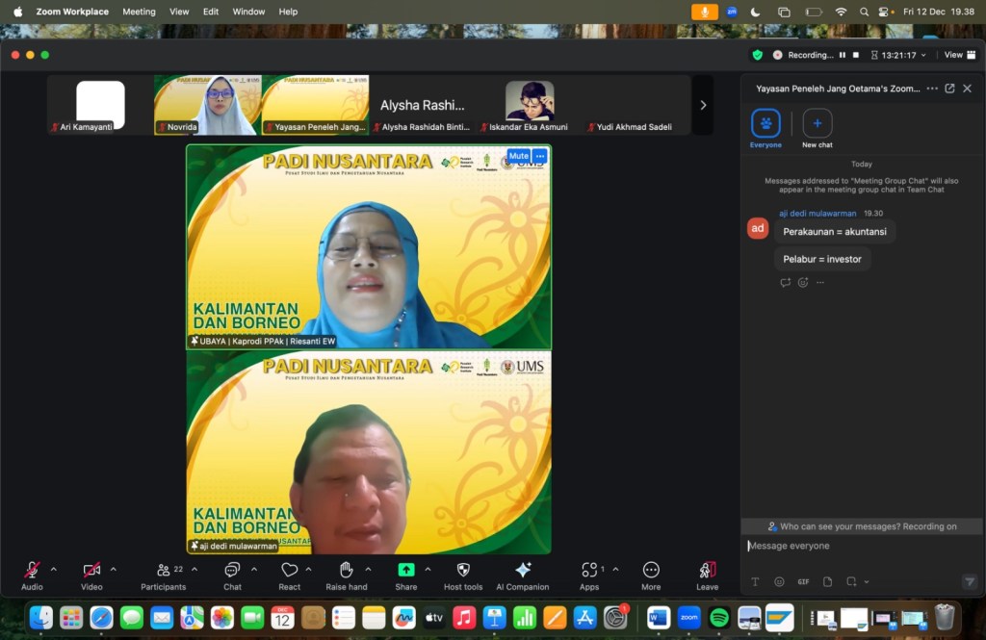Click the emoji icon in chat toolbar
The image size is (986, 640).
pos(779,581)
